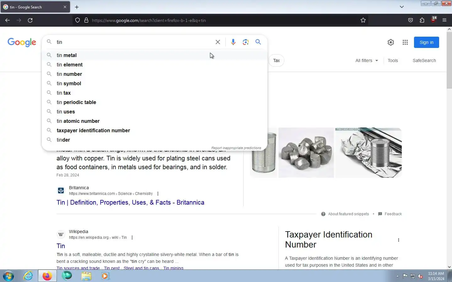Screen dimensions: 452x282
Task: Open the tin can and foil image
Action: click(369, 153)
